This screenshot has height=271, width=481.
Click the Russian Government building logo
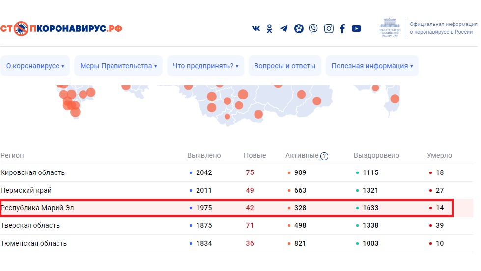389,29
